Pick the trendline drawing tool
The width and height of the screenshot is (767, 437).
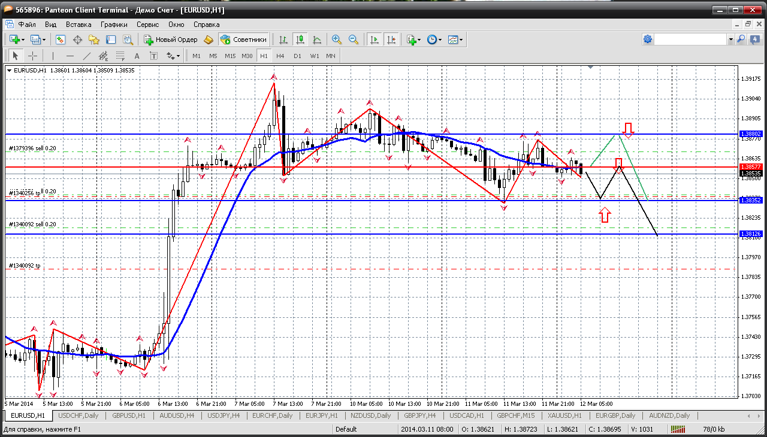point(87,56)
